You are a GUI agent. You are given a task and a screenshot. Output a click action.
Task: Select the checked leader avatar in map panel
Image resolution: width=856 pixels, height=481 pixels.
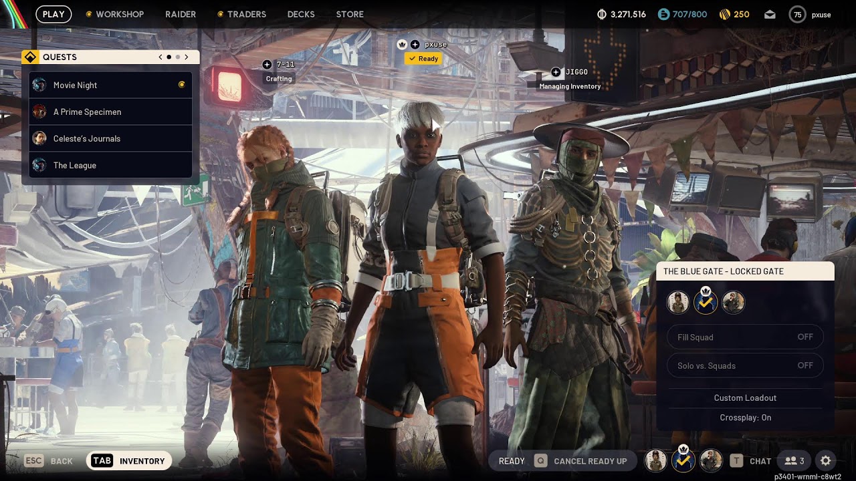coord(706,303)
